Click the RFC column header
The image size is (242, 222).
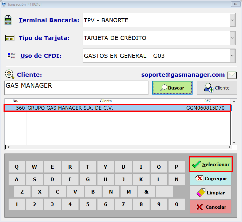[x=208, y=101]
